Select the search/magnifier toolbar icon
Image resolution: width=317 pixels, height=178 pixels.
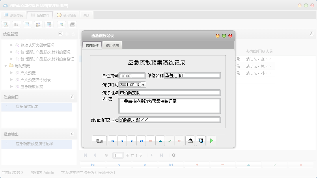coord(5,24)
